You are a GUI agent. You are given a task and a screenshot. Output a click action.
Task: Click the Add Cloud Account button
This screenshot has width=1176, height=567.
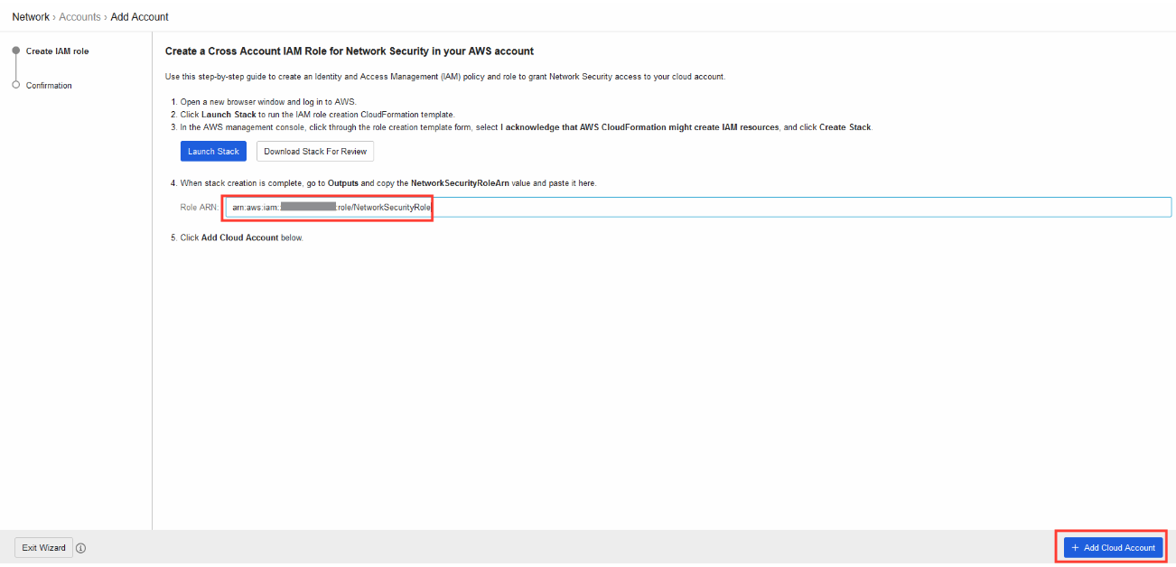[1113, 548]
